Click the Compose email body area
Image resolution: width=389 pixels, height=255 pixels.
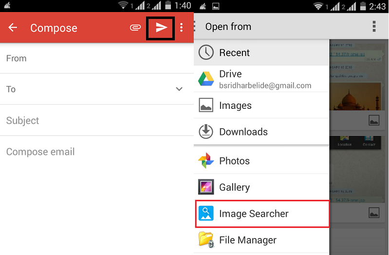coord(97,152)
